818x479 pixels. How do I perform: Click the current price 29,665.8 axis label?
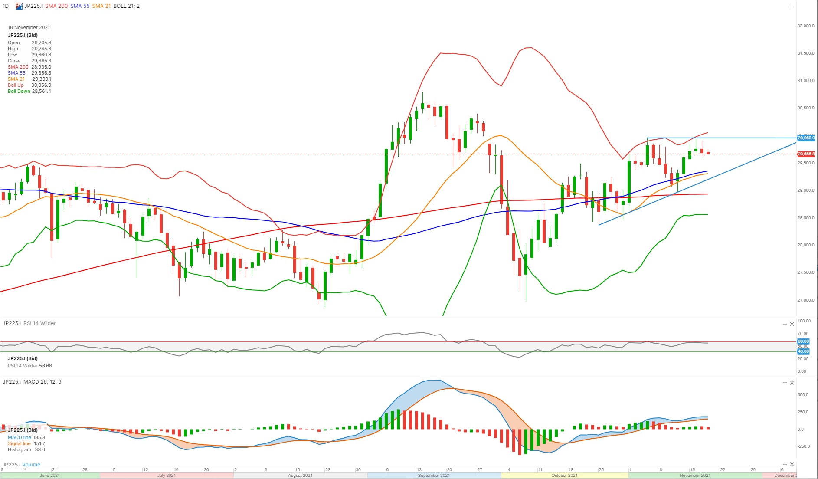[806, 154]
